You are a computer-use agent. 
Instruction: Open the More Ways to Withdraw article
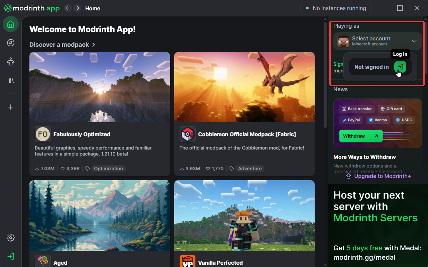pyautogui.click(x=364, y=157)
